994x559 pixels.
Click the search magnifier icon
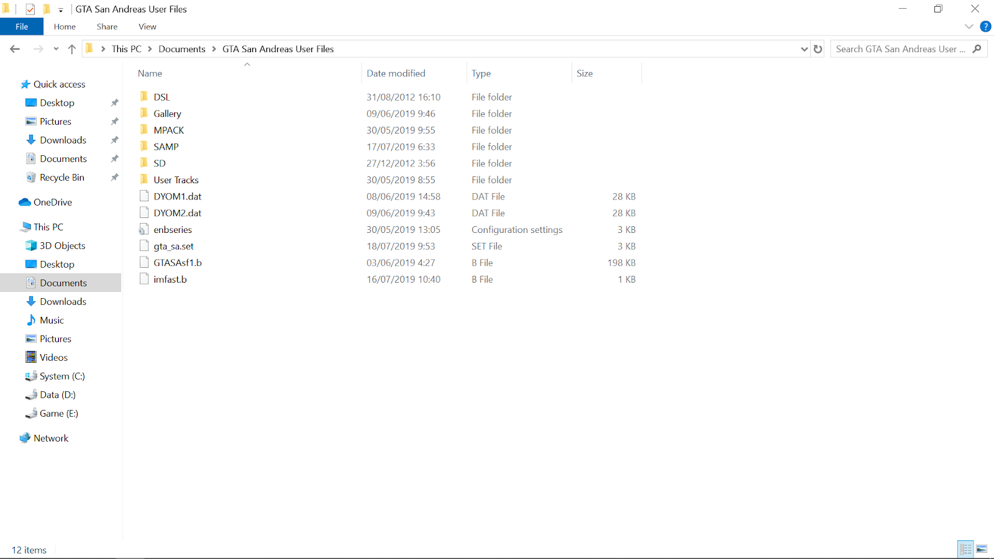977,48
